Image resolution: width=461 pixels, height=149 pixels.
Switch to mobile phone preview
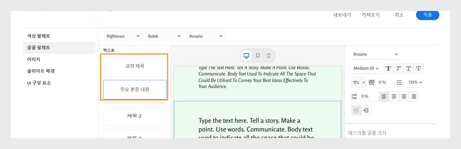tap(269, 56)
